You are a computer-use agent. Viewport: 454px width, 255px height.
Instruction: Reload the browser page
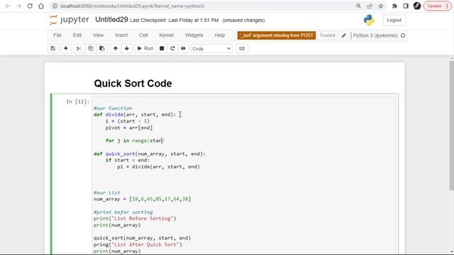(30, 6)
